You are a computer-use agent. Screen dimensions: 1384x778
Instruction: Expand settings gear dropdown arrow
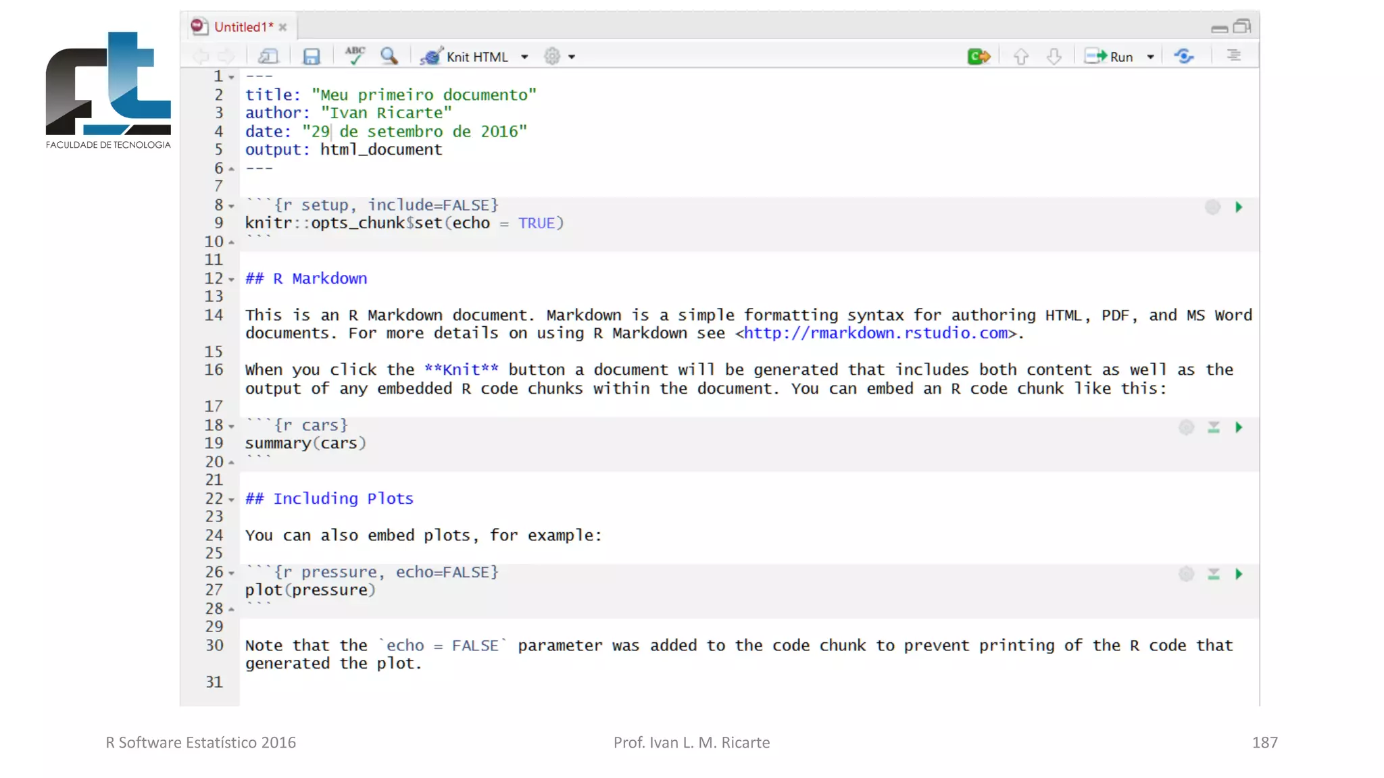(x=572, y=57)
